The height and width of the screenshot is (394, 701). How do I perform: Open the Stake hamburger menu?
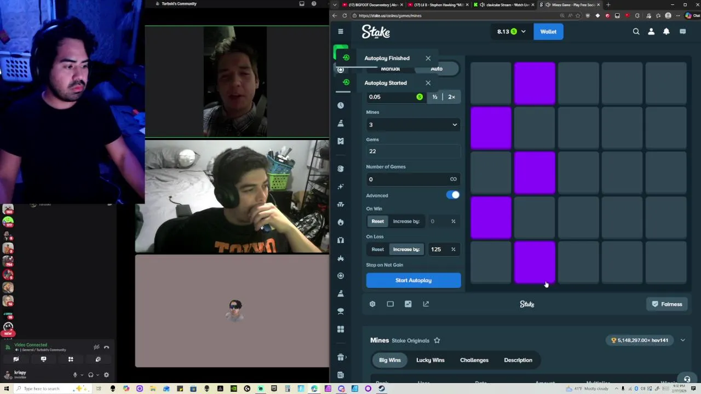pyautogui.click(x=341, y=31)
